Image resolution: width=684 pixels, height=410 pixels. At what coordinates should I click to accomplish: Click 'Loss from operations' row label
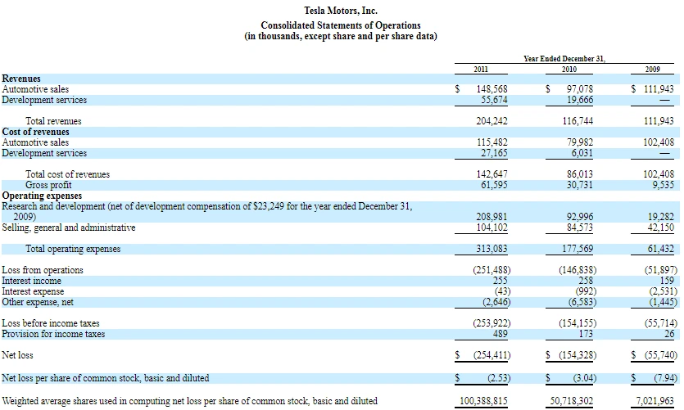point(43,270)
